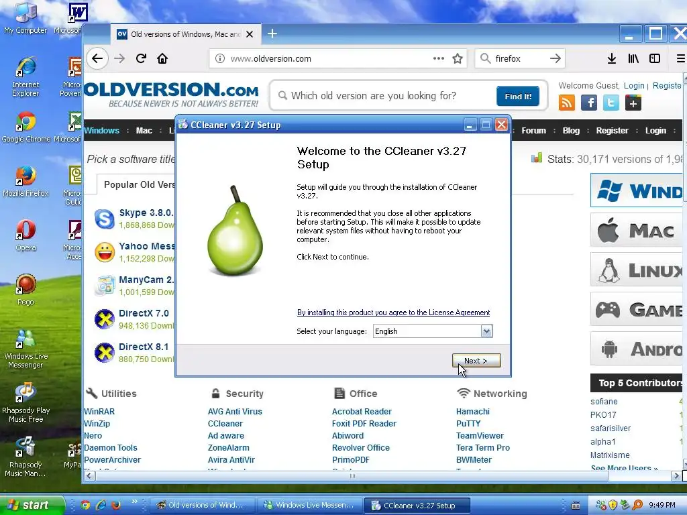Submit search with the arrow button
Image resolution: width=687 pixels, height=515 pixels.
tap(555, 58)
